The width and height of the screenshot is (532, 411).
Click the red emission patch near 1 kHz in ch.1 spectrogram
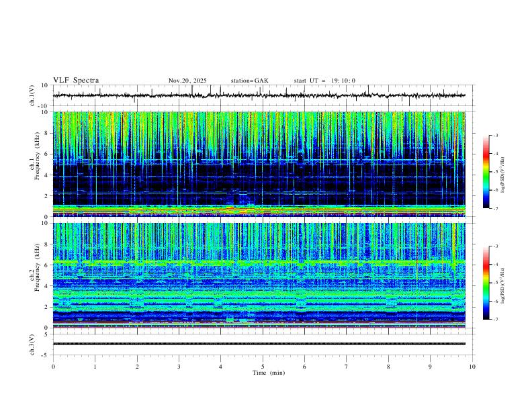(230, 208)
